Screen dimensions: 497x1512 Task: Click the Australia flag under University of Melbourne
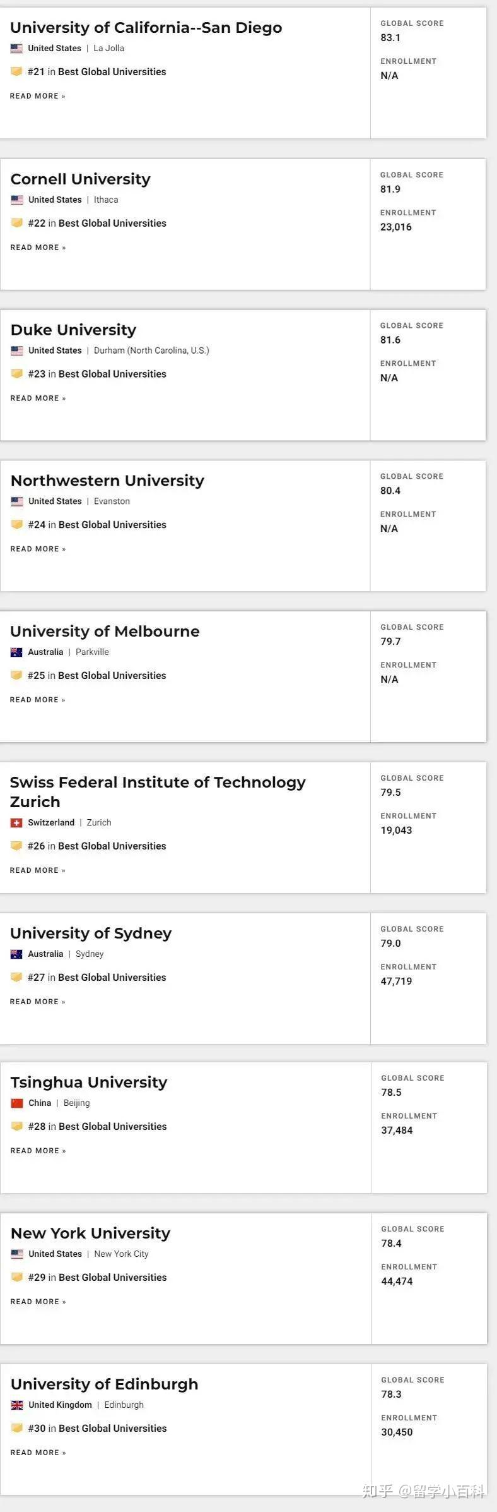coord(16,652)
